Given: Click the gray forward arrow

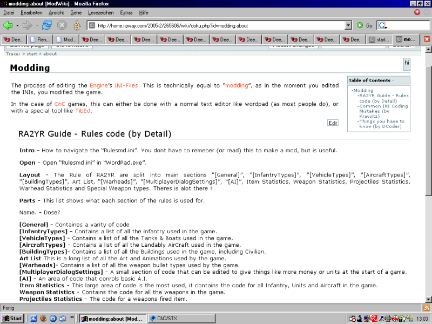Looking at the screenshot, I should pyautogui.click(x=27, y=25).
